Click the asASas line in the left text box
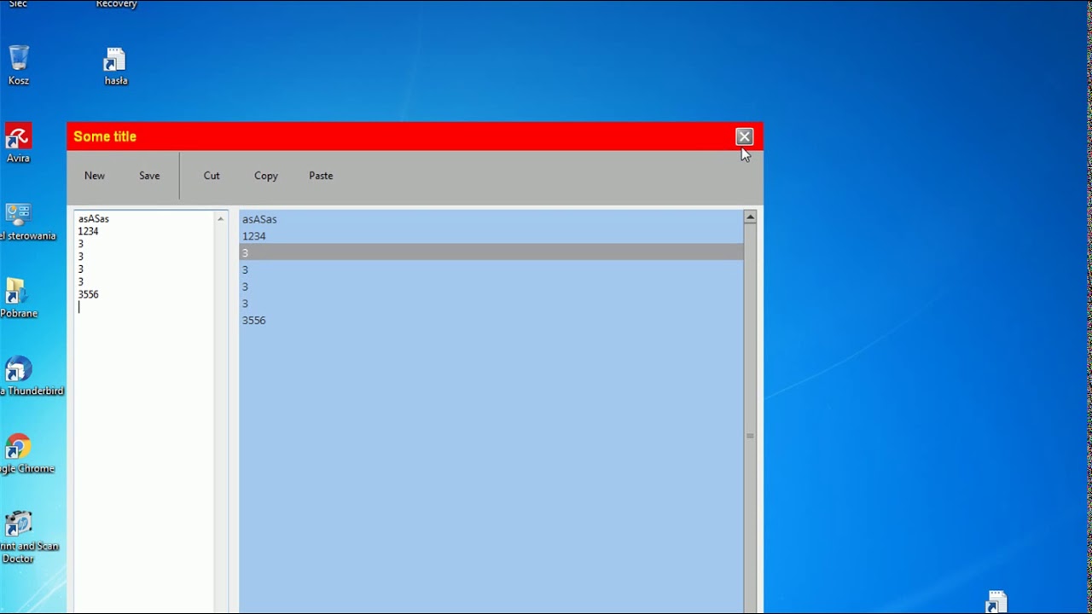Viewport: 1092px width, 614px height. 94,219
